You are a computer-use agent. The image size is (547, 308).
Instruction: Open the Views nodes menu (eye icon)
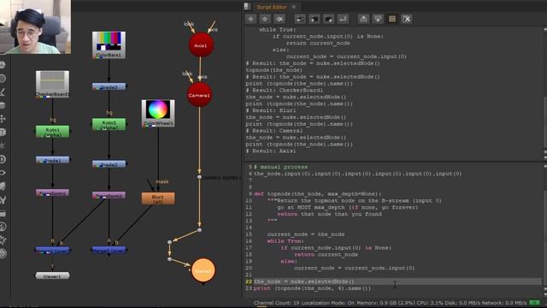point(3,173)
